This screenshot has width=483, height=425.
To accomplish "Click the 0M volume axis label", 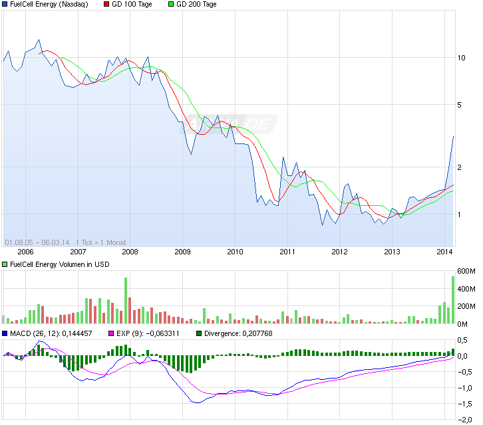I will 462,324.
